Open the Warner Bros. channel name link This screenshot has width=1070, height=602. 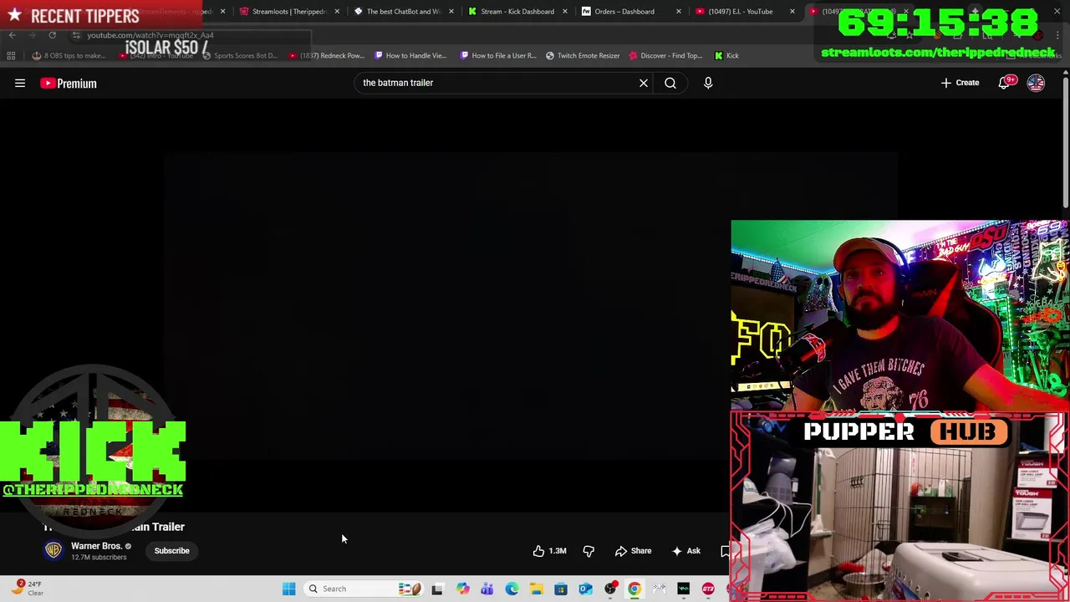pos(96,546)
